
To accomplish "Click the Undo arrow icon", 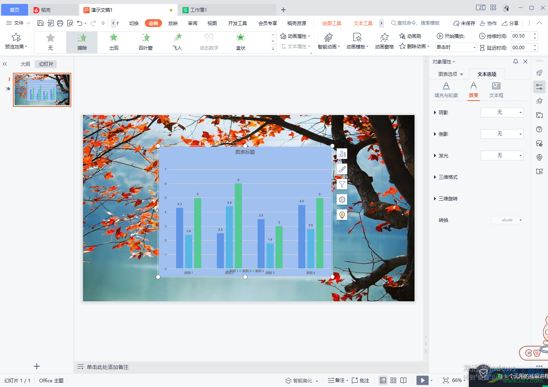I will click(x=80, y=23).
